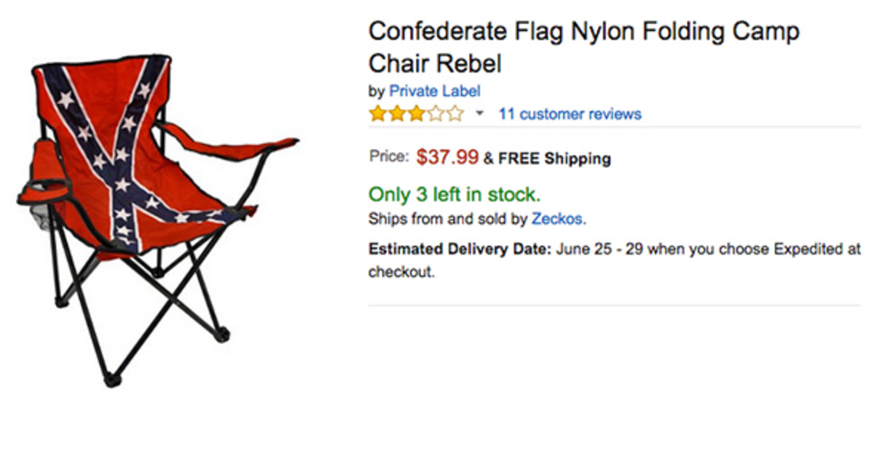Image resolution: width=874 pixels, height=459 pixels.
Task: Click the 'Only 3 left in stock' message
Action: 454,194
